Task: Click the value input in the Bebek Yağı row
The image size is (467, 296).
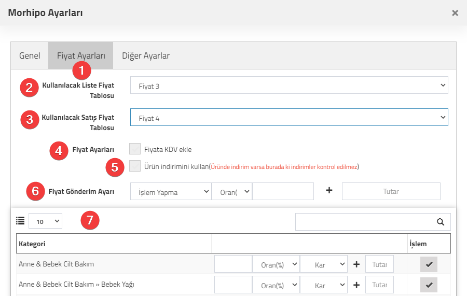Action: pos(233,285)
